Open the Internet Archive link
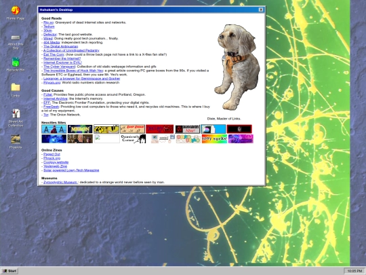The width and height of the screenshot is (366, 275). point(55,98)
